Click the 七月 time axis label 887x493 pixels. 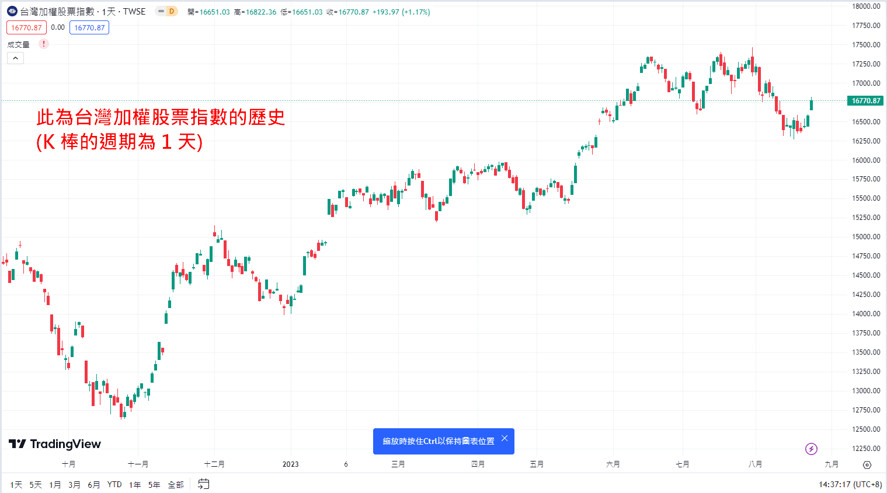point(682,464)
